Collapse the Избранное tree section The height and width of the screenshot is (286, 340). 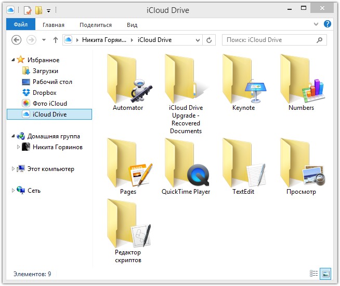[13, 60]
